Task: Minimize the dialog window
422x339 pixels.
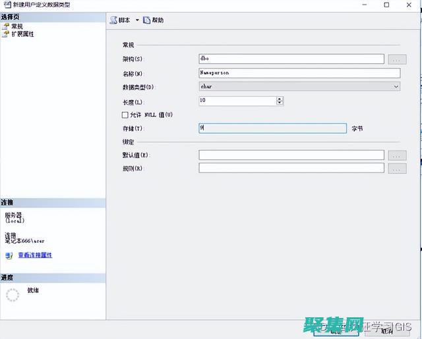Action: coord(365,5)
